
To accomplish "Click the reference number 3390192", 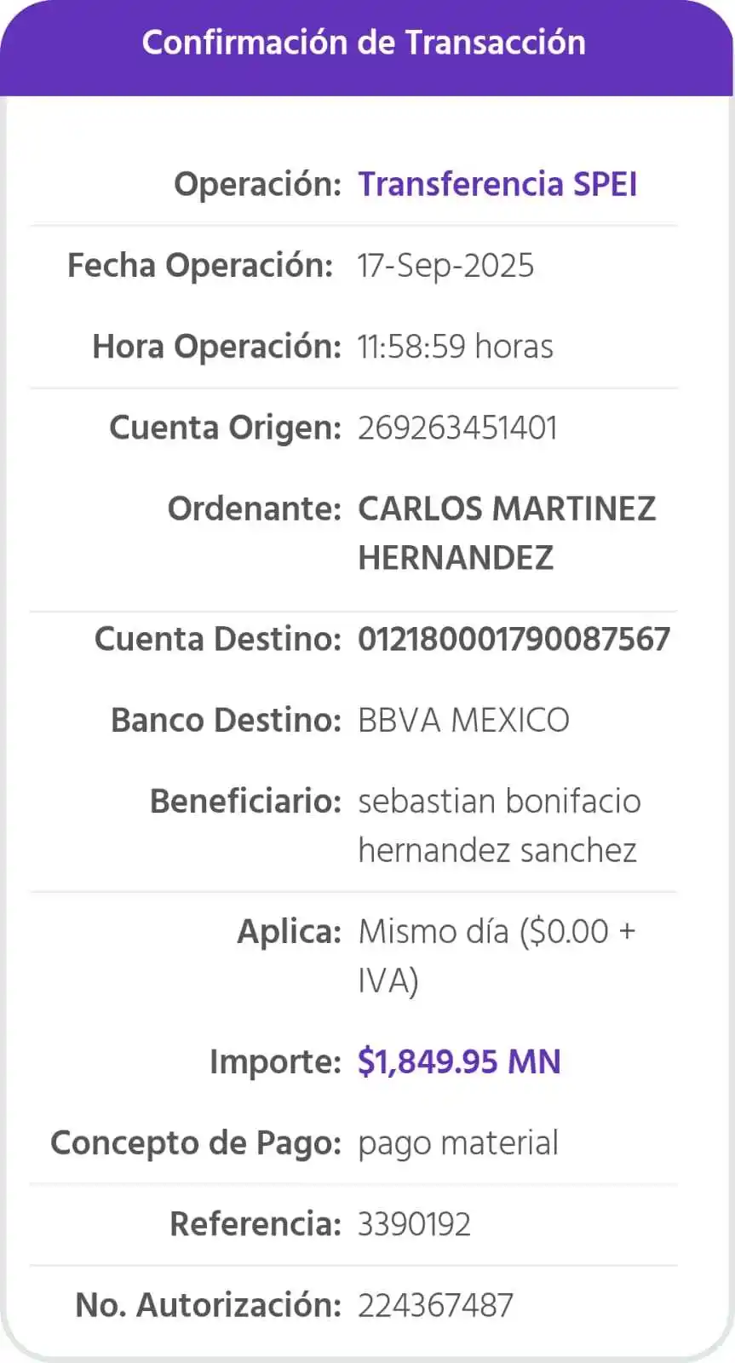I will coord(414,1224).
